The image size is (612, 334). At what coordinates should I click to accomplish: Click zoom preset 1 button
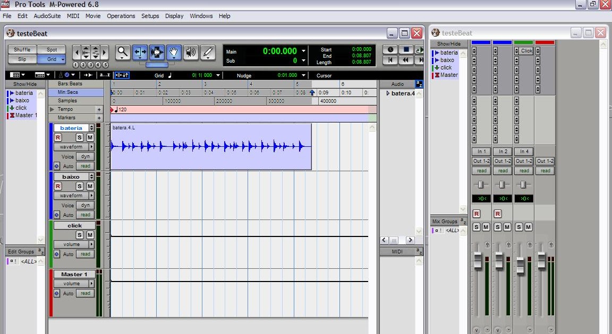[x=76, y=65]
